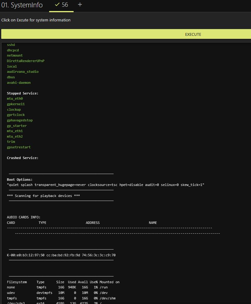The width and height of the screenshot is (251, 304).
Task: Add a new tab with plus icon
Action: [x=80, y=5]
